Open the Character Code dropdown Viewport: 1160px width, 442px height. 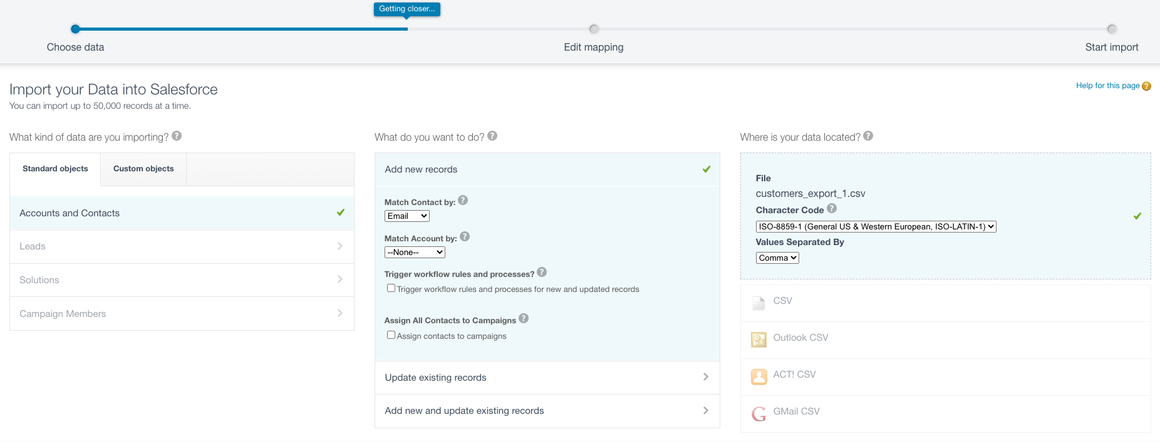pyautogui.click(x=876, y=227)
